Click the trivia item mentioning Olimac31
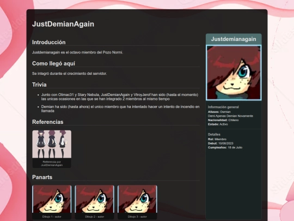 point(120,97)
